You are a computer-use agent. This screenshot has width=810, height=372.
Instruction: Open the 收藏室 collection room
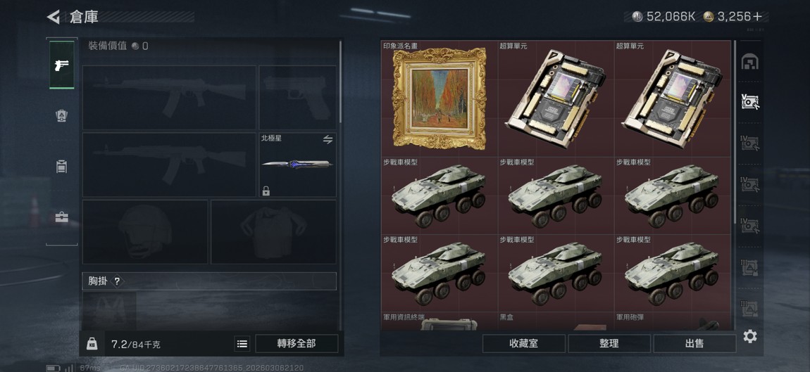point(523,344)
